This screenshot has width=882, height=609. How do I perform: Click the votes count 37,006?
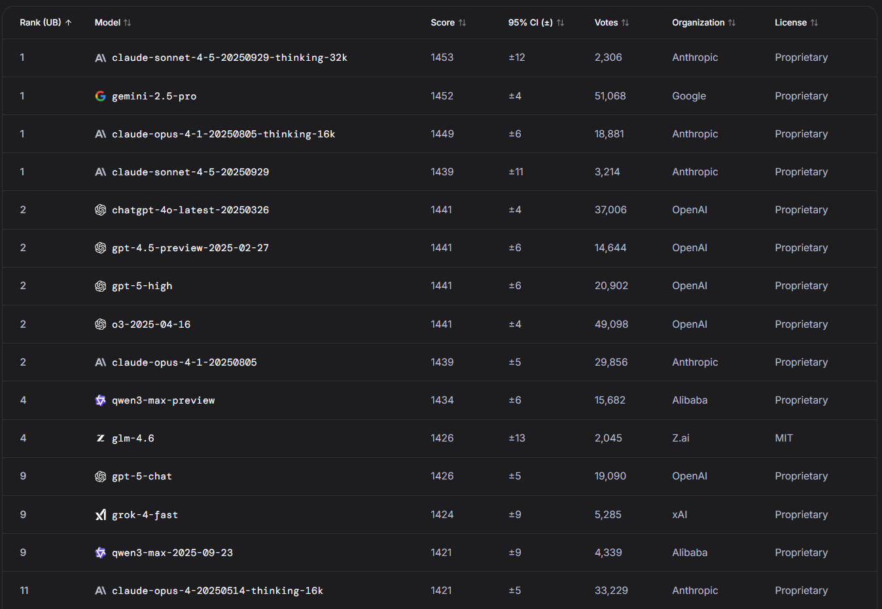click(x=611, y=210)
